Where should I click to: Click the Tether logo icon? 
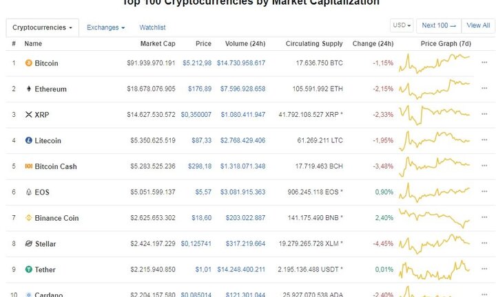click(x=28, y=269)
